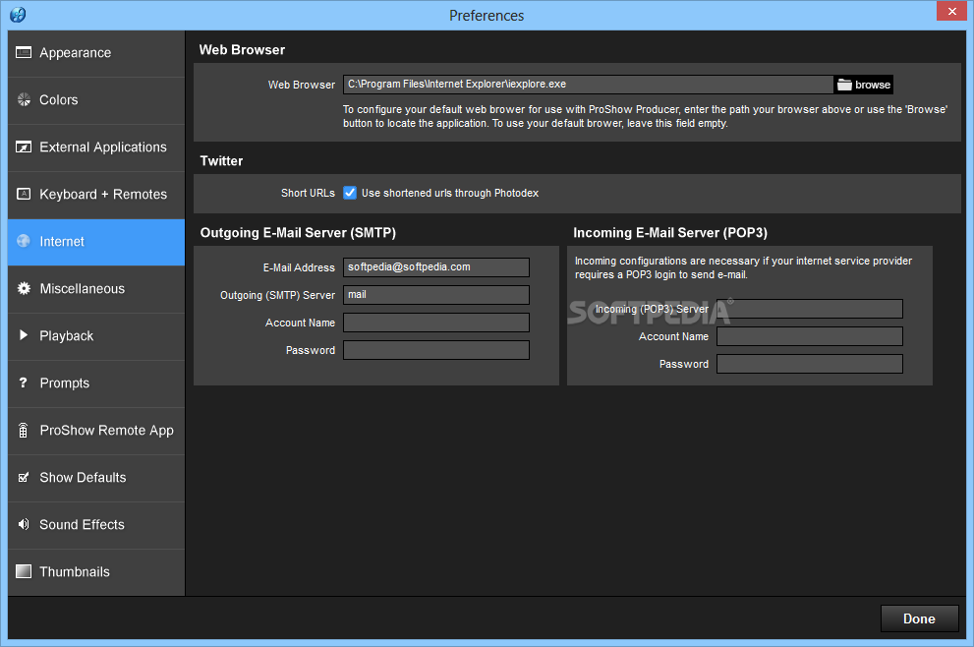
Task: Select the Internet category
Action: point(96,242)
